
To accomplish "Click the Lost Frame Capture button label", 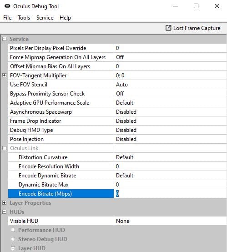I will [x=197, y=28].
